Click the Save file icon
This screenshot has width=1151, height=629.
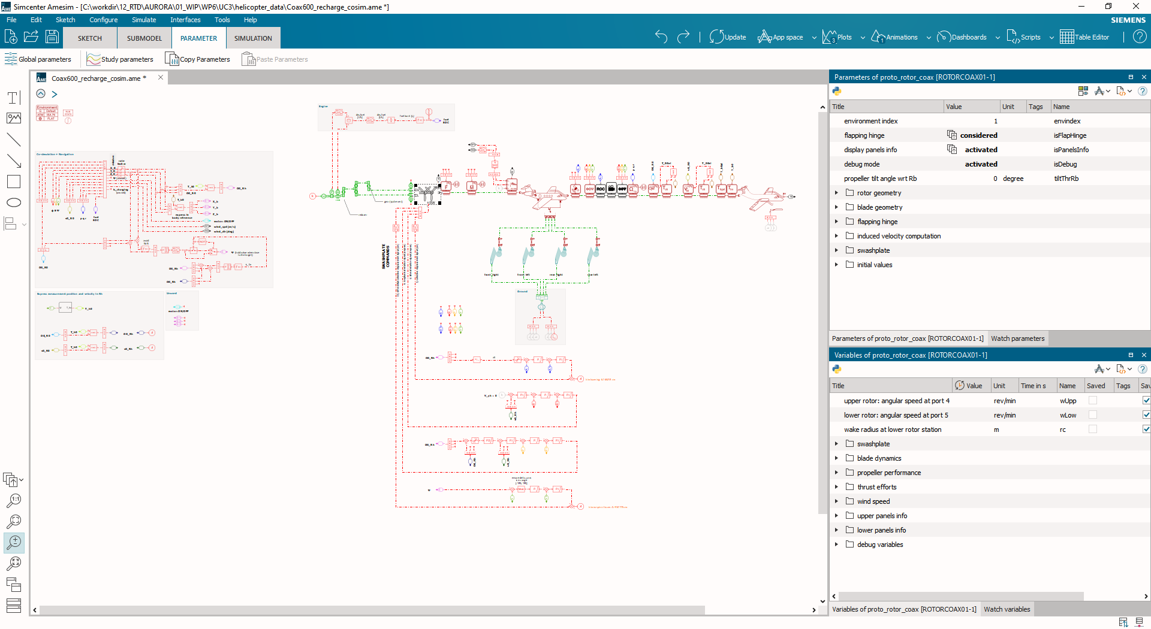[x=52, y=37]
